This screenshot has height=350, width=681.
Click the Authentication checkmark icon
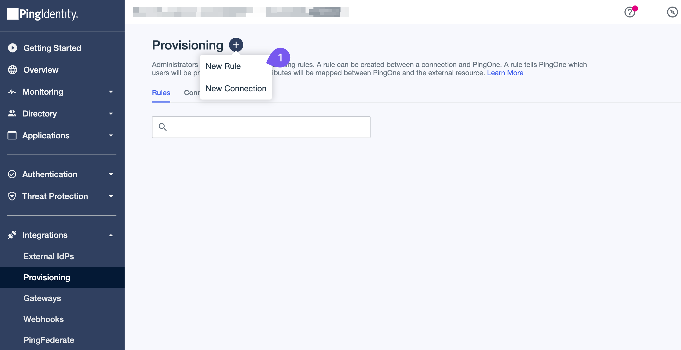tap(12, 174)
